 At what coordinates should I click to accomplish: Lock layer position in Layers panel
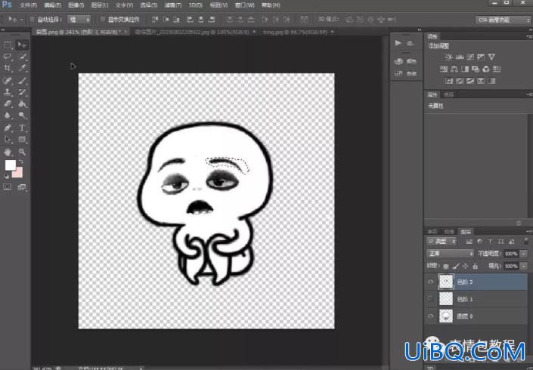(x=466, y=266)
